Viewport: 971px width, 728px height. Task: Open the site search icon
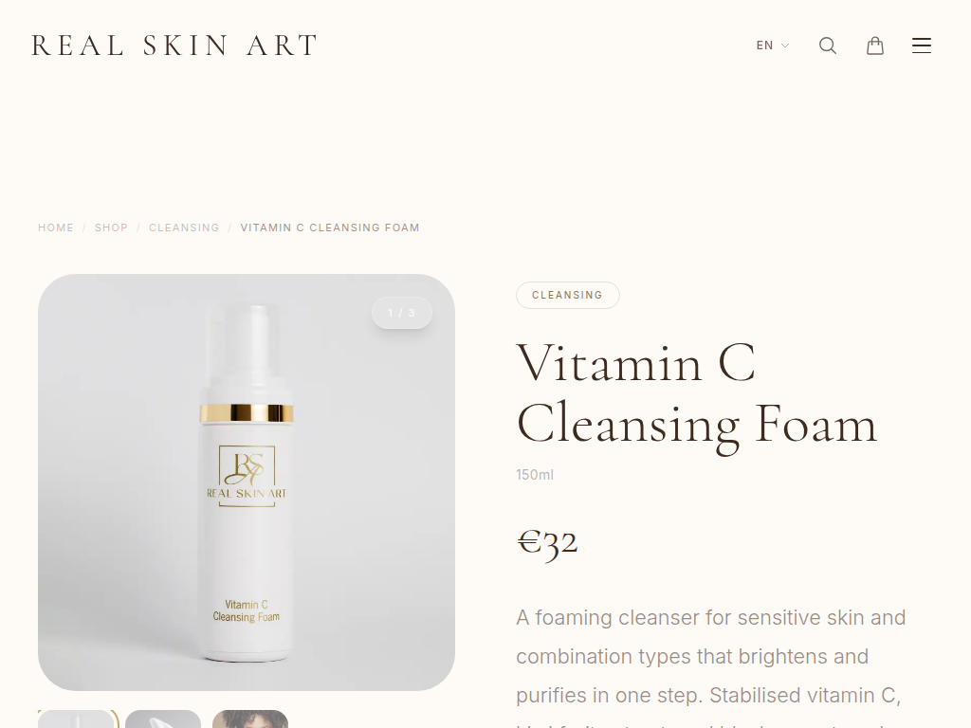point(827,45)
